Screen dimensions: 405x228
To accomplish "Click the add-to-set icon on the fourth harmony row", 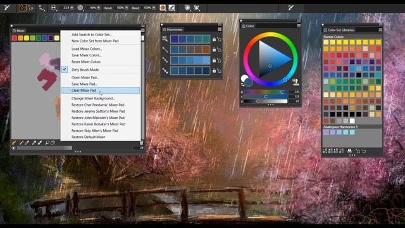I will click(x=219, y=70).
